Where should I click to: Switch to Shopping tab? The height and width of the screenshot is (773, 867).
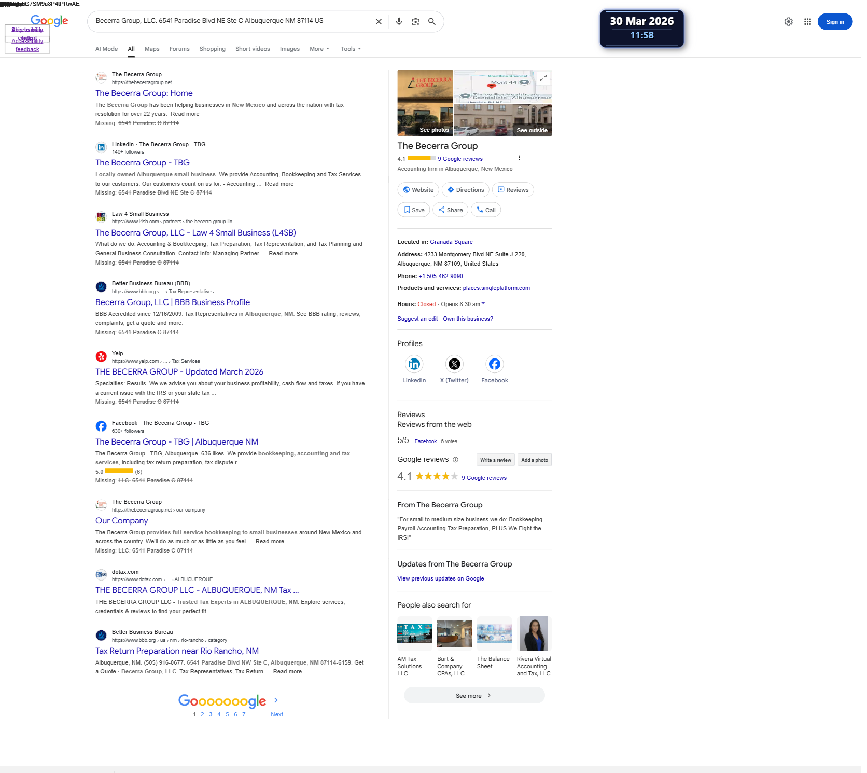coord(212,49)
